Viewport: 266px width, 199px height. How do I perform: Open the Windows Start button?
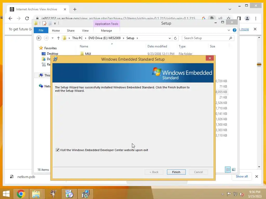point(6,194)
